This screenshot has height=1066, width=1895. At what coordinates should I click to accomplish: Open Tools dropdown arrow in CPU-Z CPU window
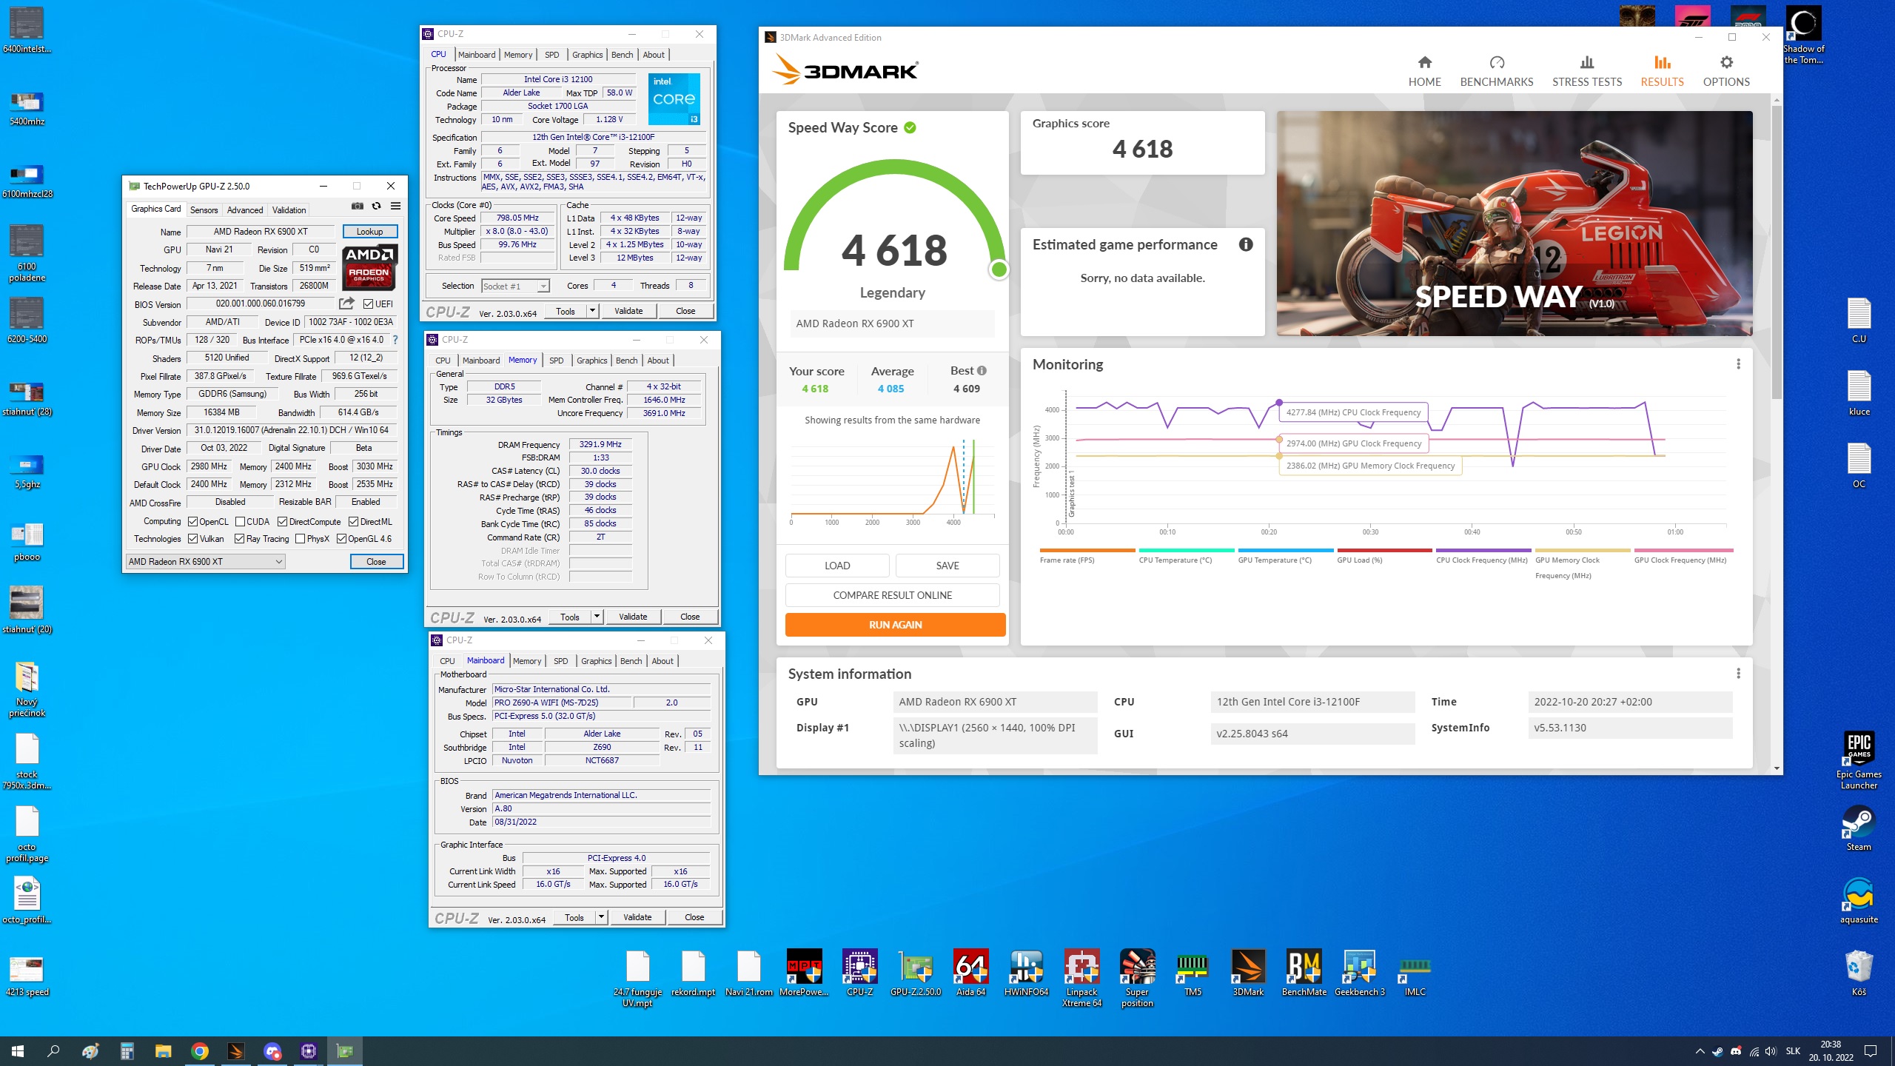(592, 311)
